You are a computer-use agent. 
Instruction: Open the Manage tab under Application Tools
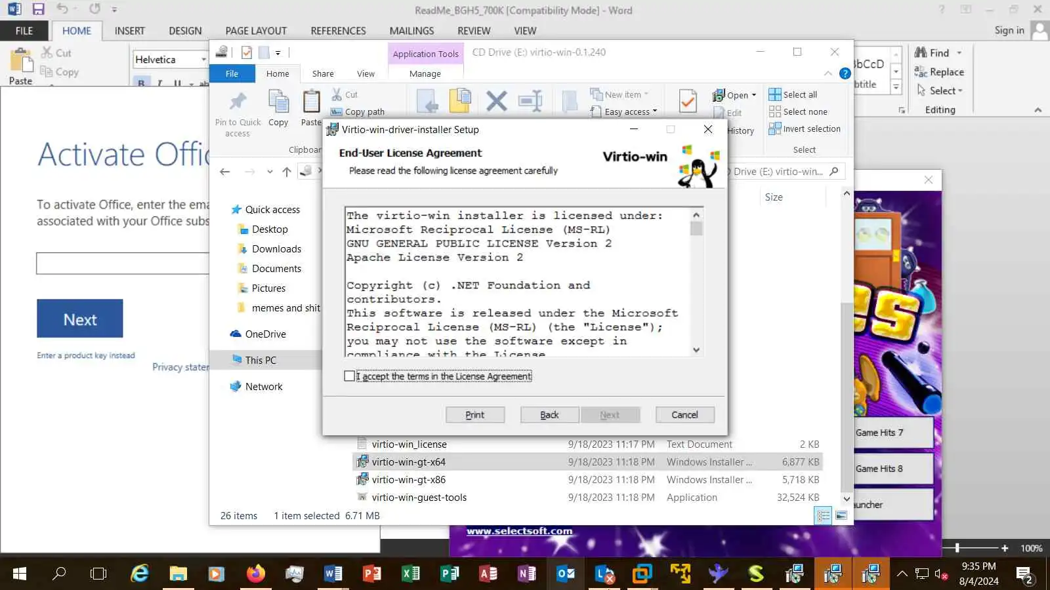click(x=425, y=73)
